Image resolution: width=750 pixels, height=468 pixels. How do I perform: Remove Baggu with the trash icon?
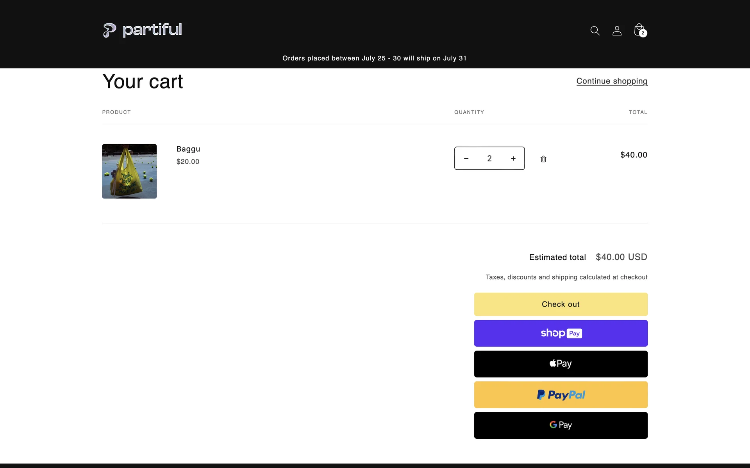(543, 159)
